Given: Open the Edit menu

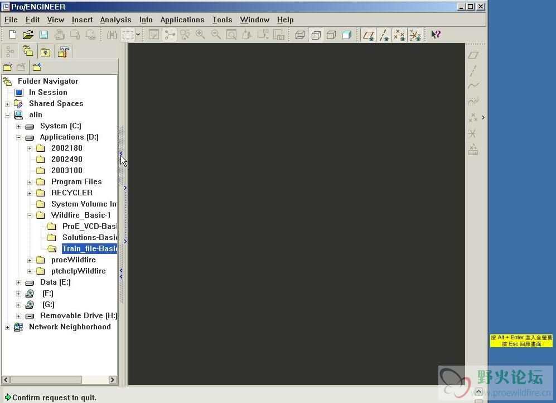Looking at the screenshot, I should click(x=32, y=20).
